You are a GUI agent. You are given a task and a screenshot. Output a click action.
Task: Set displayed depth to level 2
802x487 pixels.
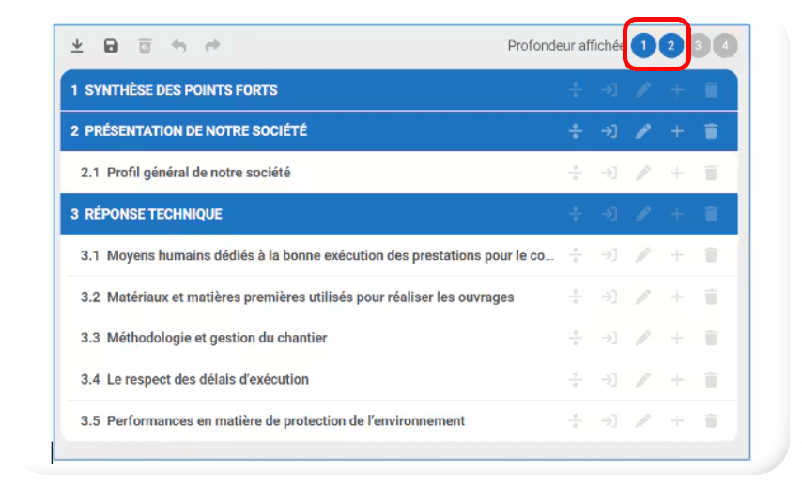671,45
